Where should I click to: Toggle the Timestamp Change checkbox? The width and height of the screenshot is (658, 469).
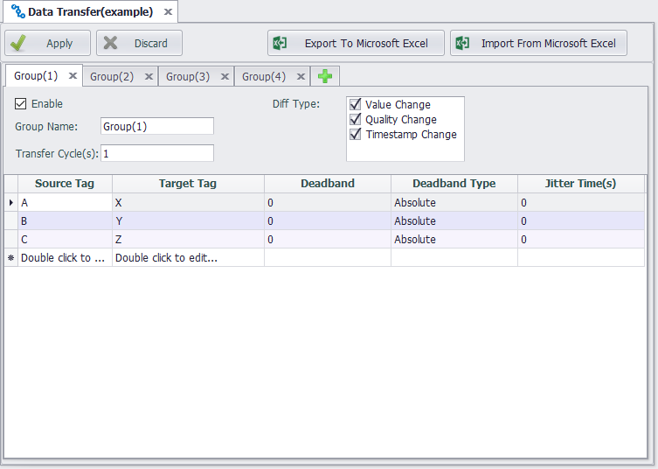(x=356, y=135)
